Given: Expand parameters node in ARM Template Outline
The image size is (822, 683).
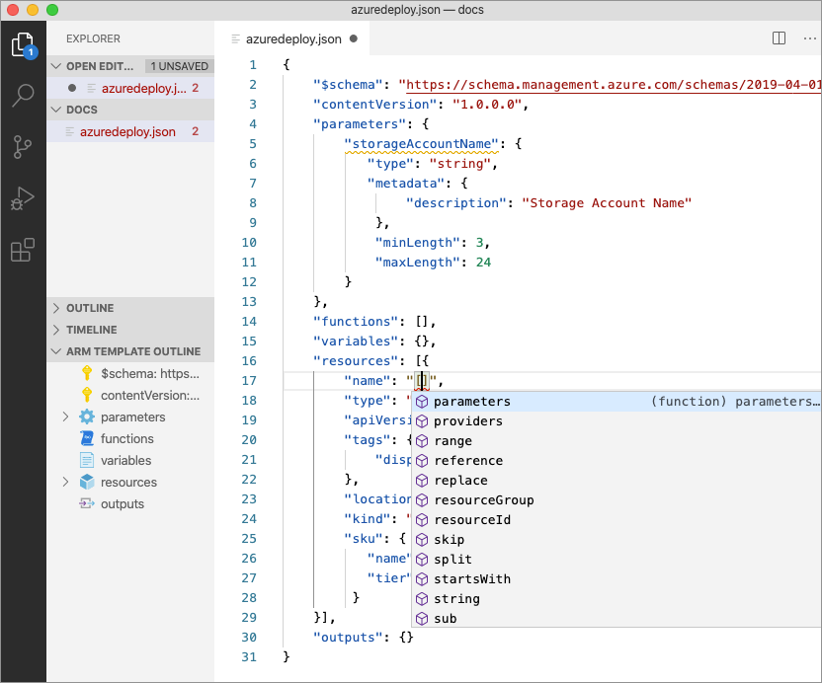Looking at the screenshot, I should (x=65, y=417).
